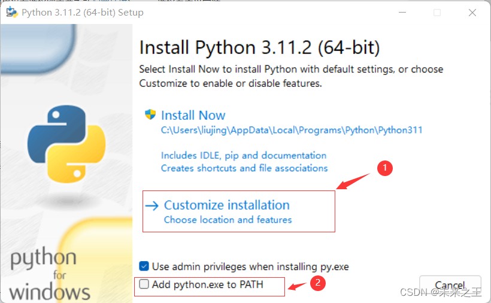Click the red numbered marker 2
491x303 pixels.
click(x=319, y=283)
